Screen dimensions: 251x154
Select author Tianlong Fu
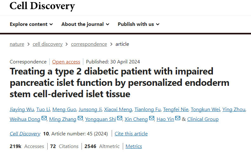point(147,109)
